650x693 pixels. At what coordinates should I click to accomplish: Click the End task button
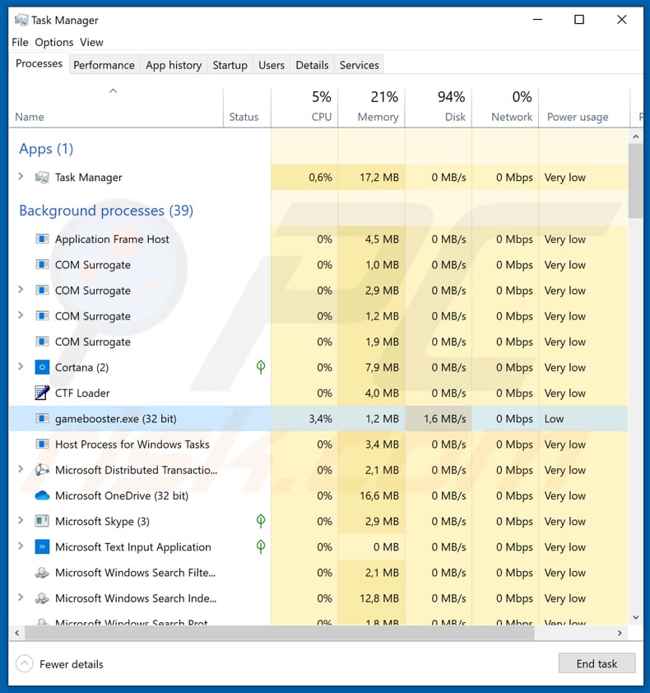click(x=597, y=663)
